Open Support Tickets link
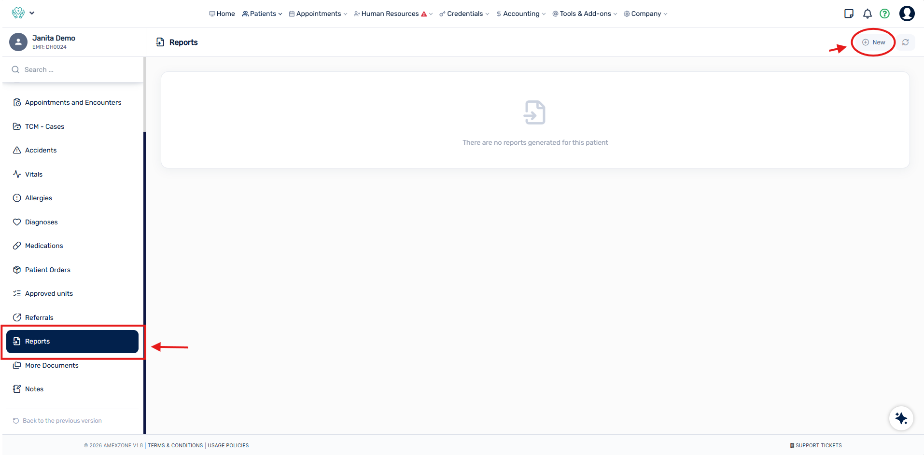 [x=816, y=445]
